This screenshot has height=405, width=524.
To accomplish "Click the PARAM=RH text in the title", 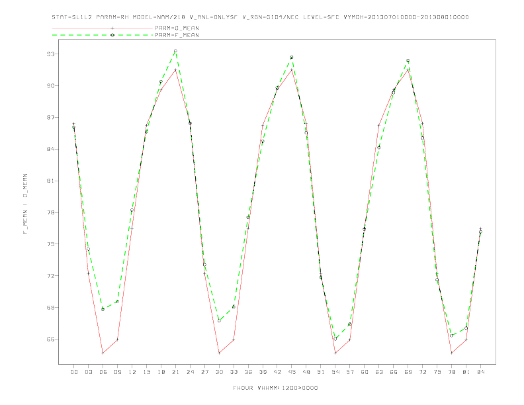I will (112, 17).
